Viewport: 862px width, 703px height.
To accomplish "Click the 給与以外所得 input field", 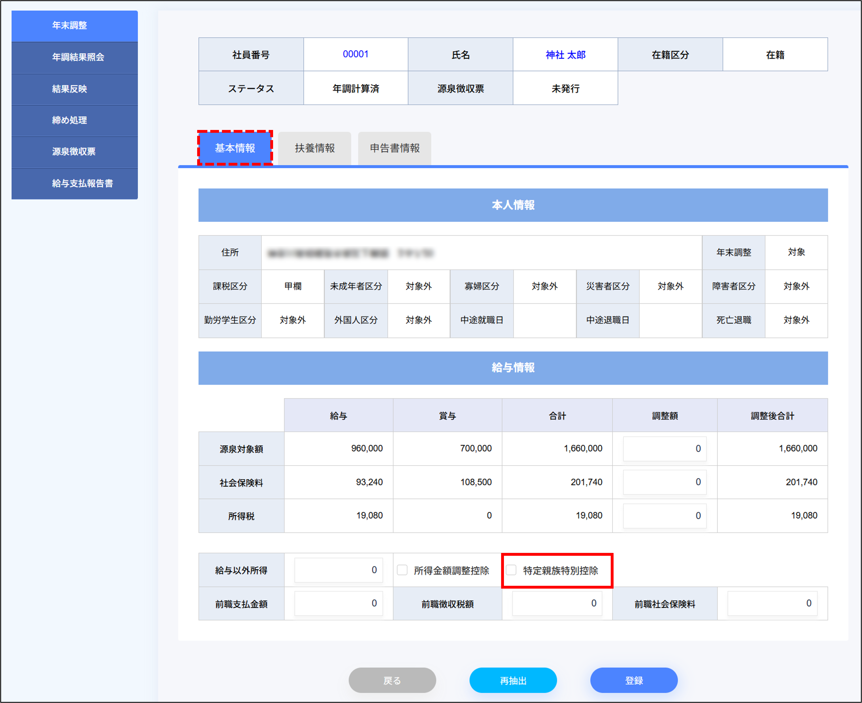I will (338, 570).
